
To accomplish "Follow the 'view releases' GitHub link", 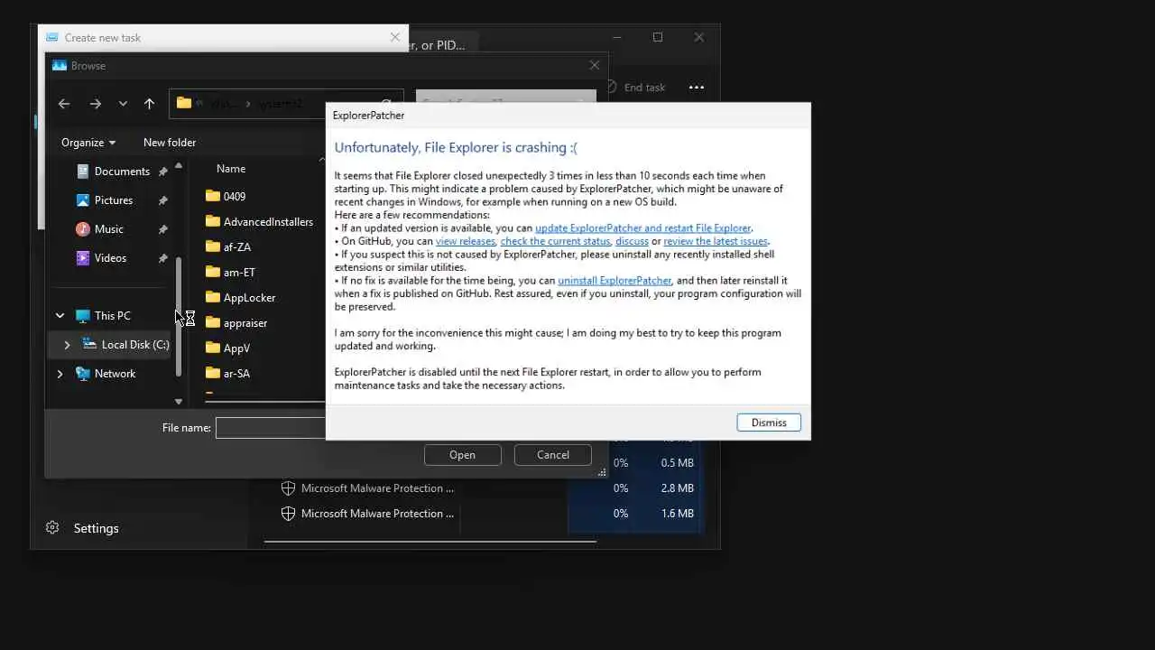I will 466,241.
